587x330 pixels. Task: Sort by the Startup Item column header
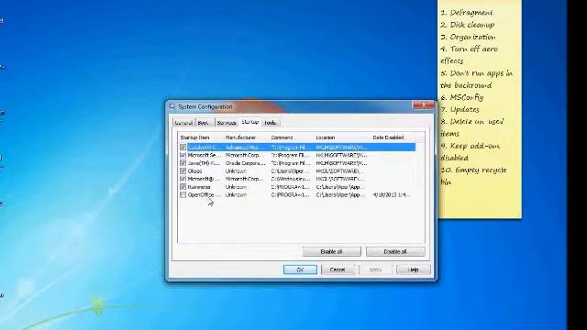[195, 137]
